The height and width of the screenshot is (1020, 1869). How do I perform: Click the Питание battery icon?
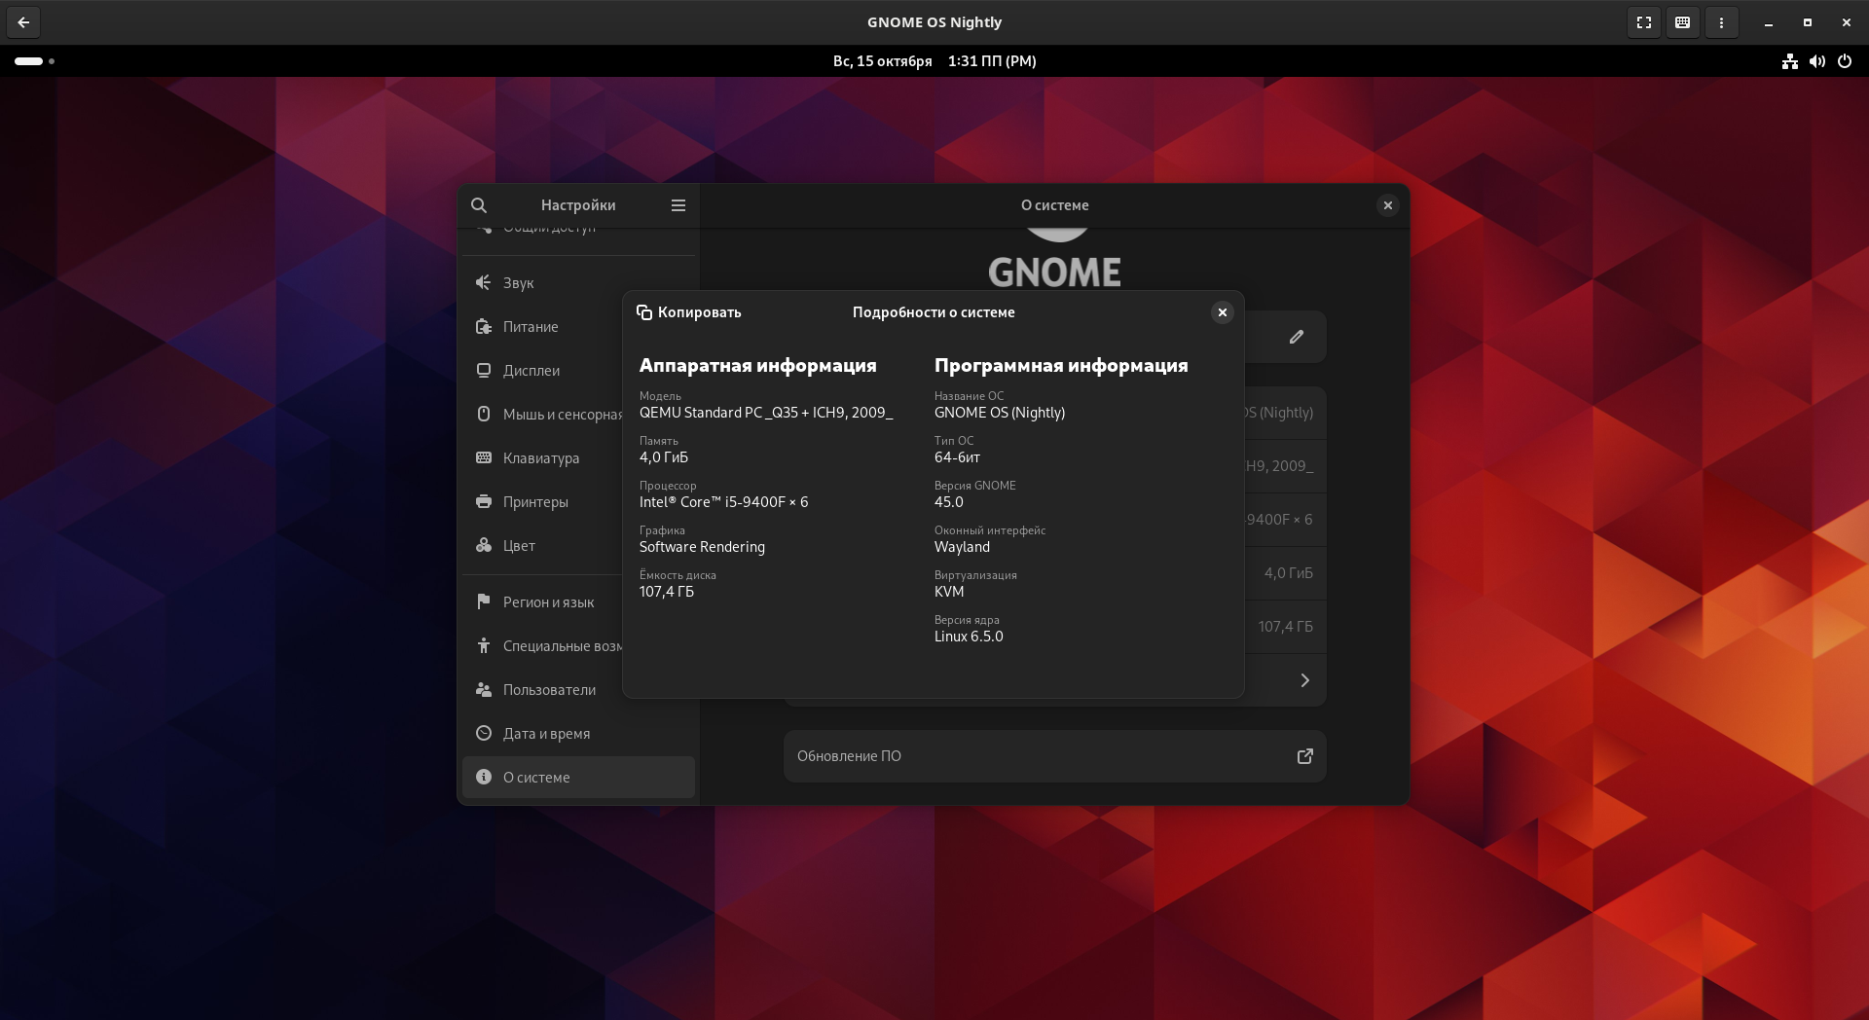(x=484, y=326)
